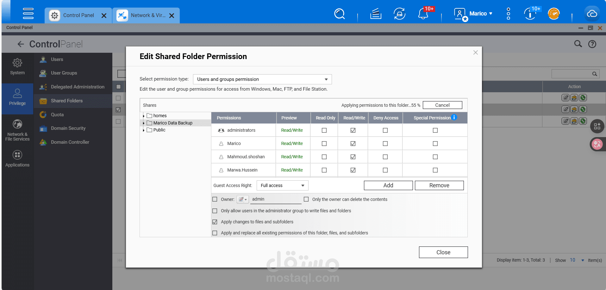Click refresh icon in third action row

[583, 121]
